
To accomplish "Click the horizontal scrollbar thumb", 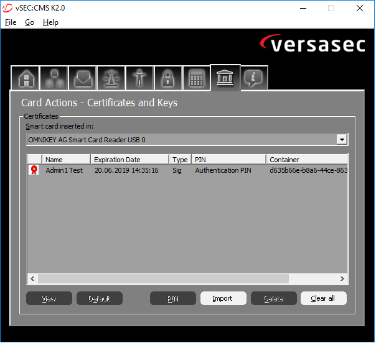I will (x=163, y=279).
